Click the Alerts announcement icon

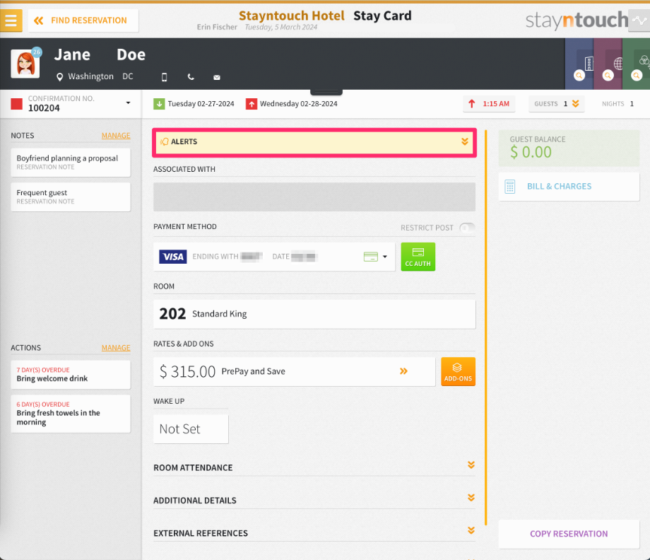164,141
